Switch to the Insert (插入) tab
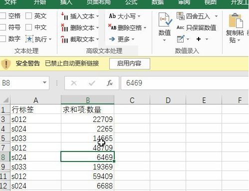This screenshot has height=191, width=249. pos(66,2)
